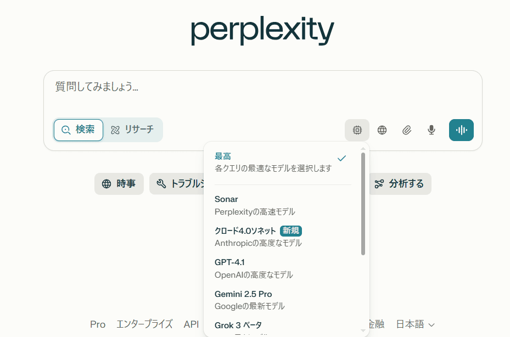Switch to リサーチ mode toggle

pos(133,130)
